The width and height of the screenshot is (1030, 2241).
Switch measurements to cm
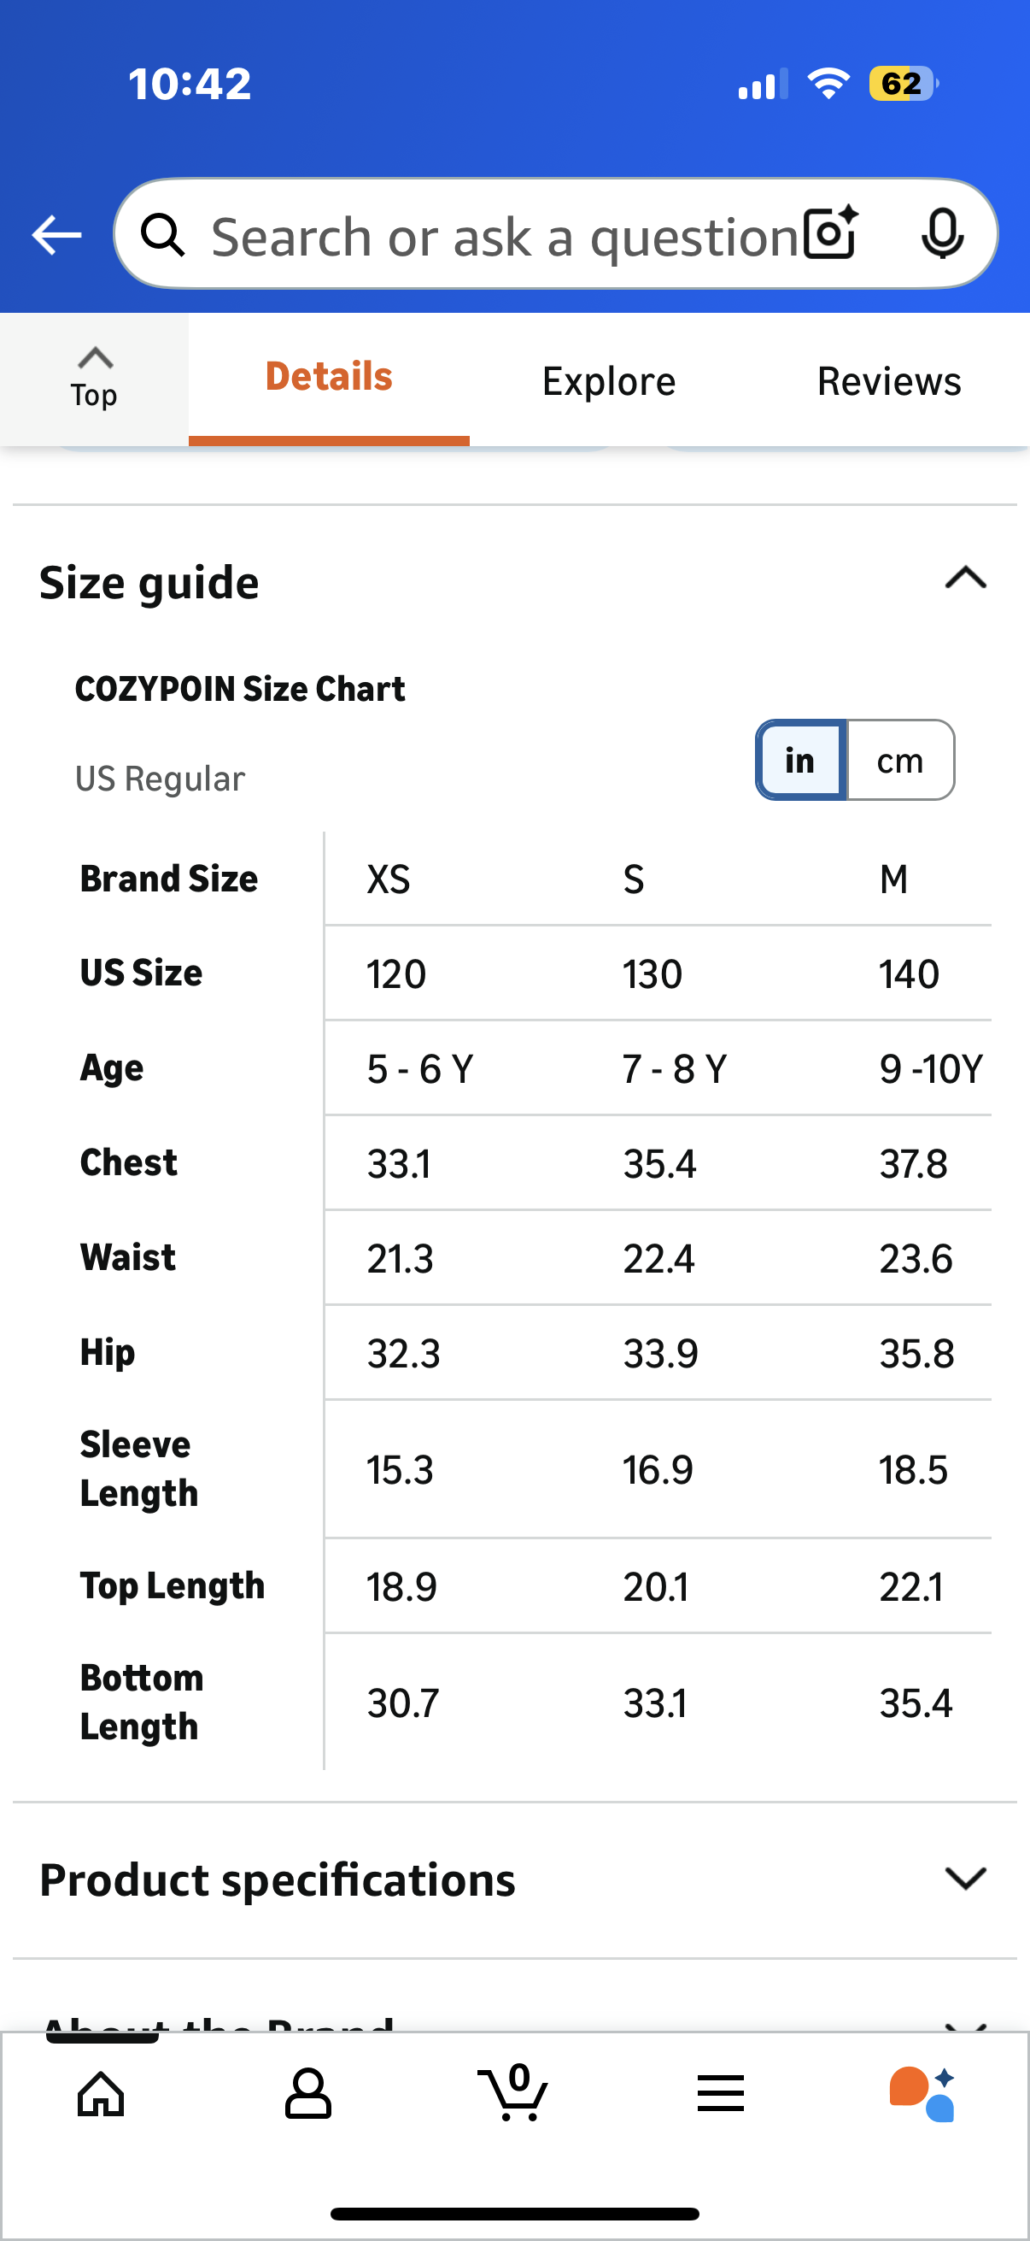click(899, 760)
